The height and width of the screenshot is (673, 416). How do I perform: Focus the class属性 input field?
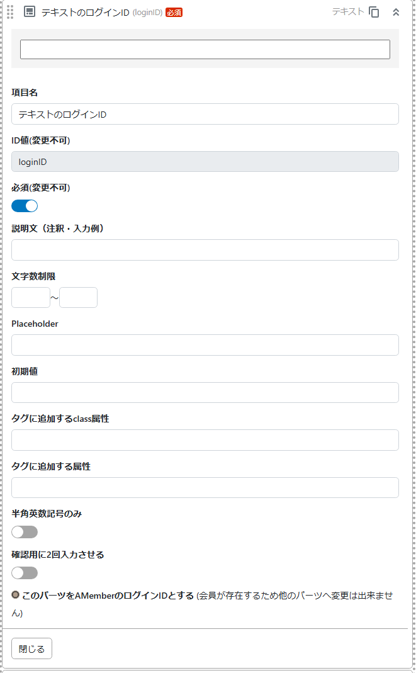pos(205,439)
